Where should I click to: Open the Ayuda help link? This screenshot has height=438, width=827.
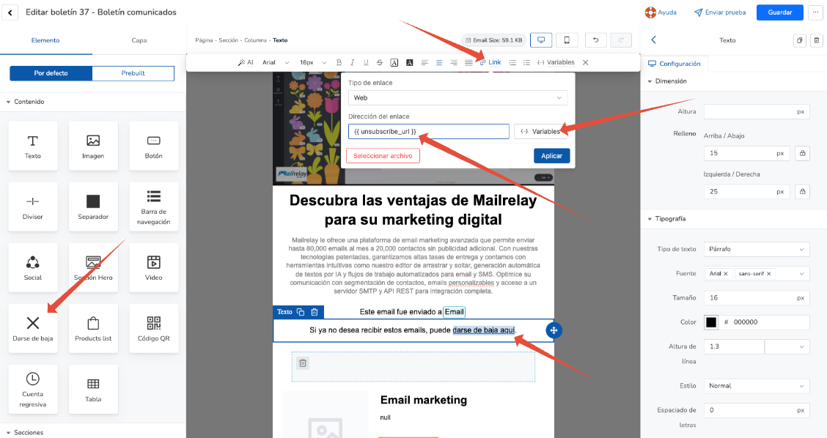coord(661,12)
